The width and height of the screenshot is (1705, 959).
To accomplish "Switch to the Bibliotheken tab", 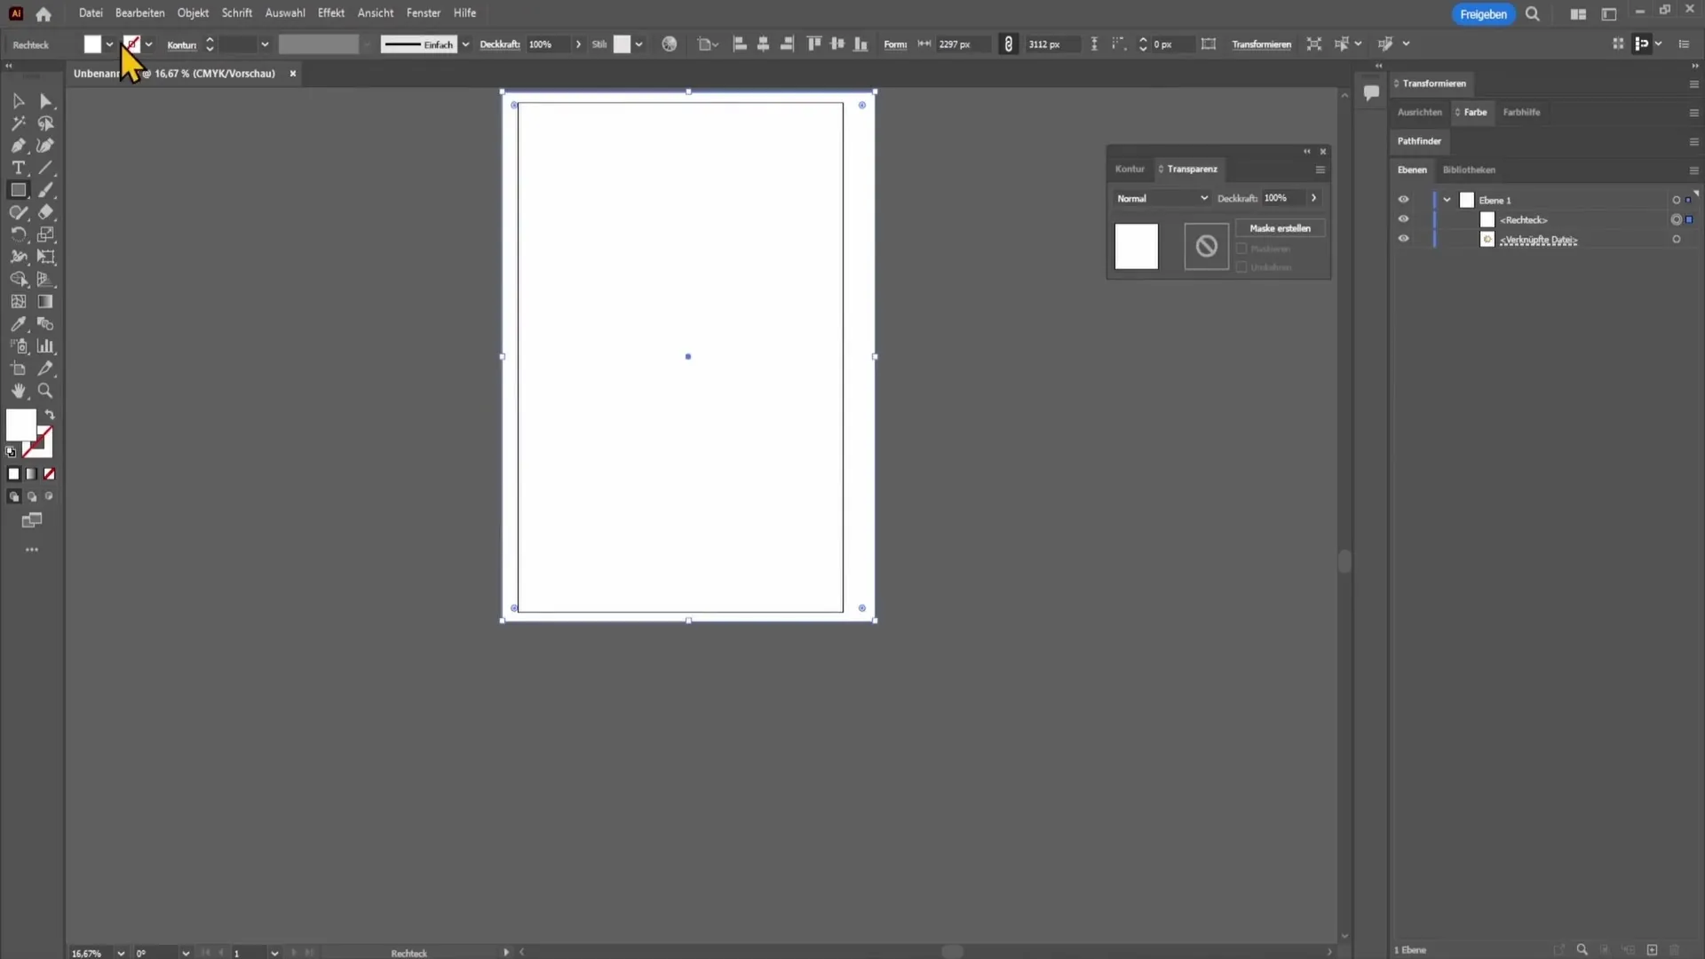I will pos(1469,170).
